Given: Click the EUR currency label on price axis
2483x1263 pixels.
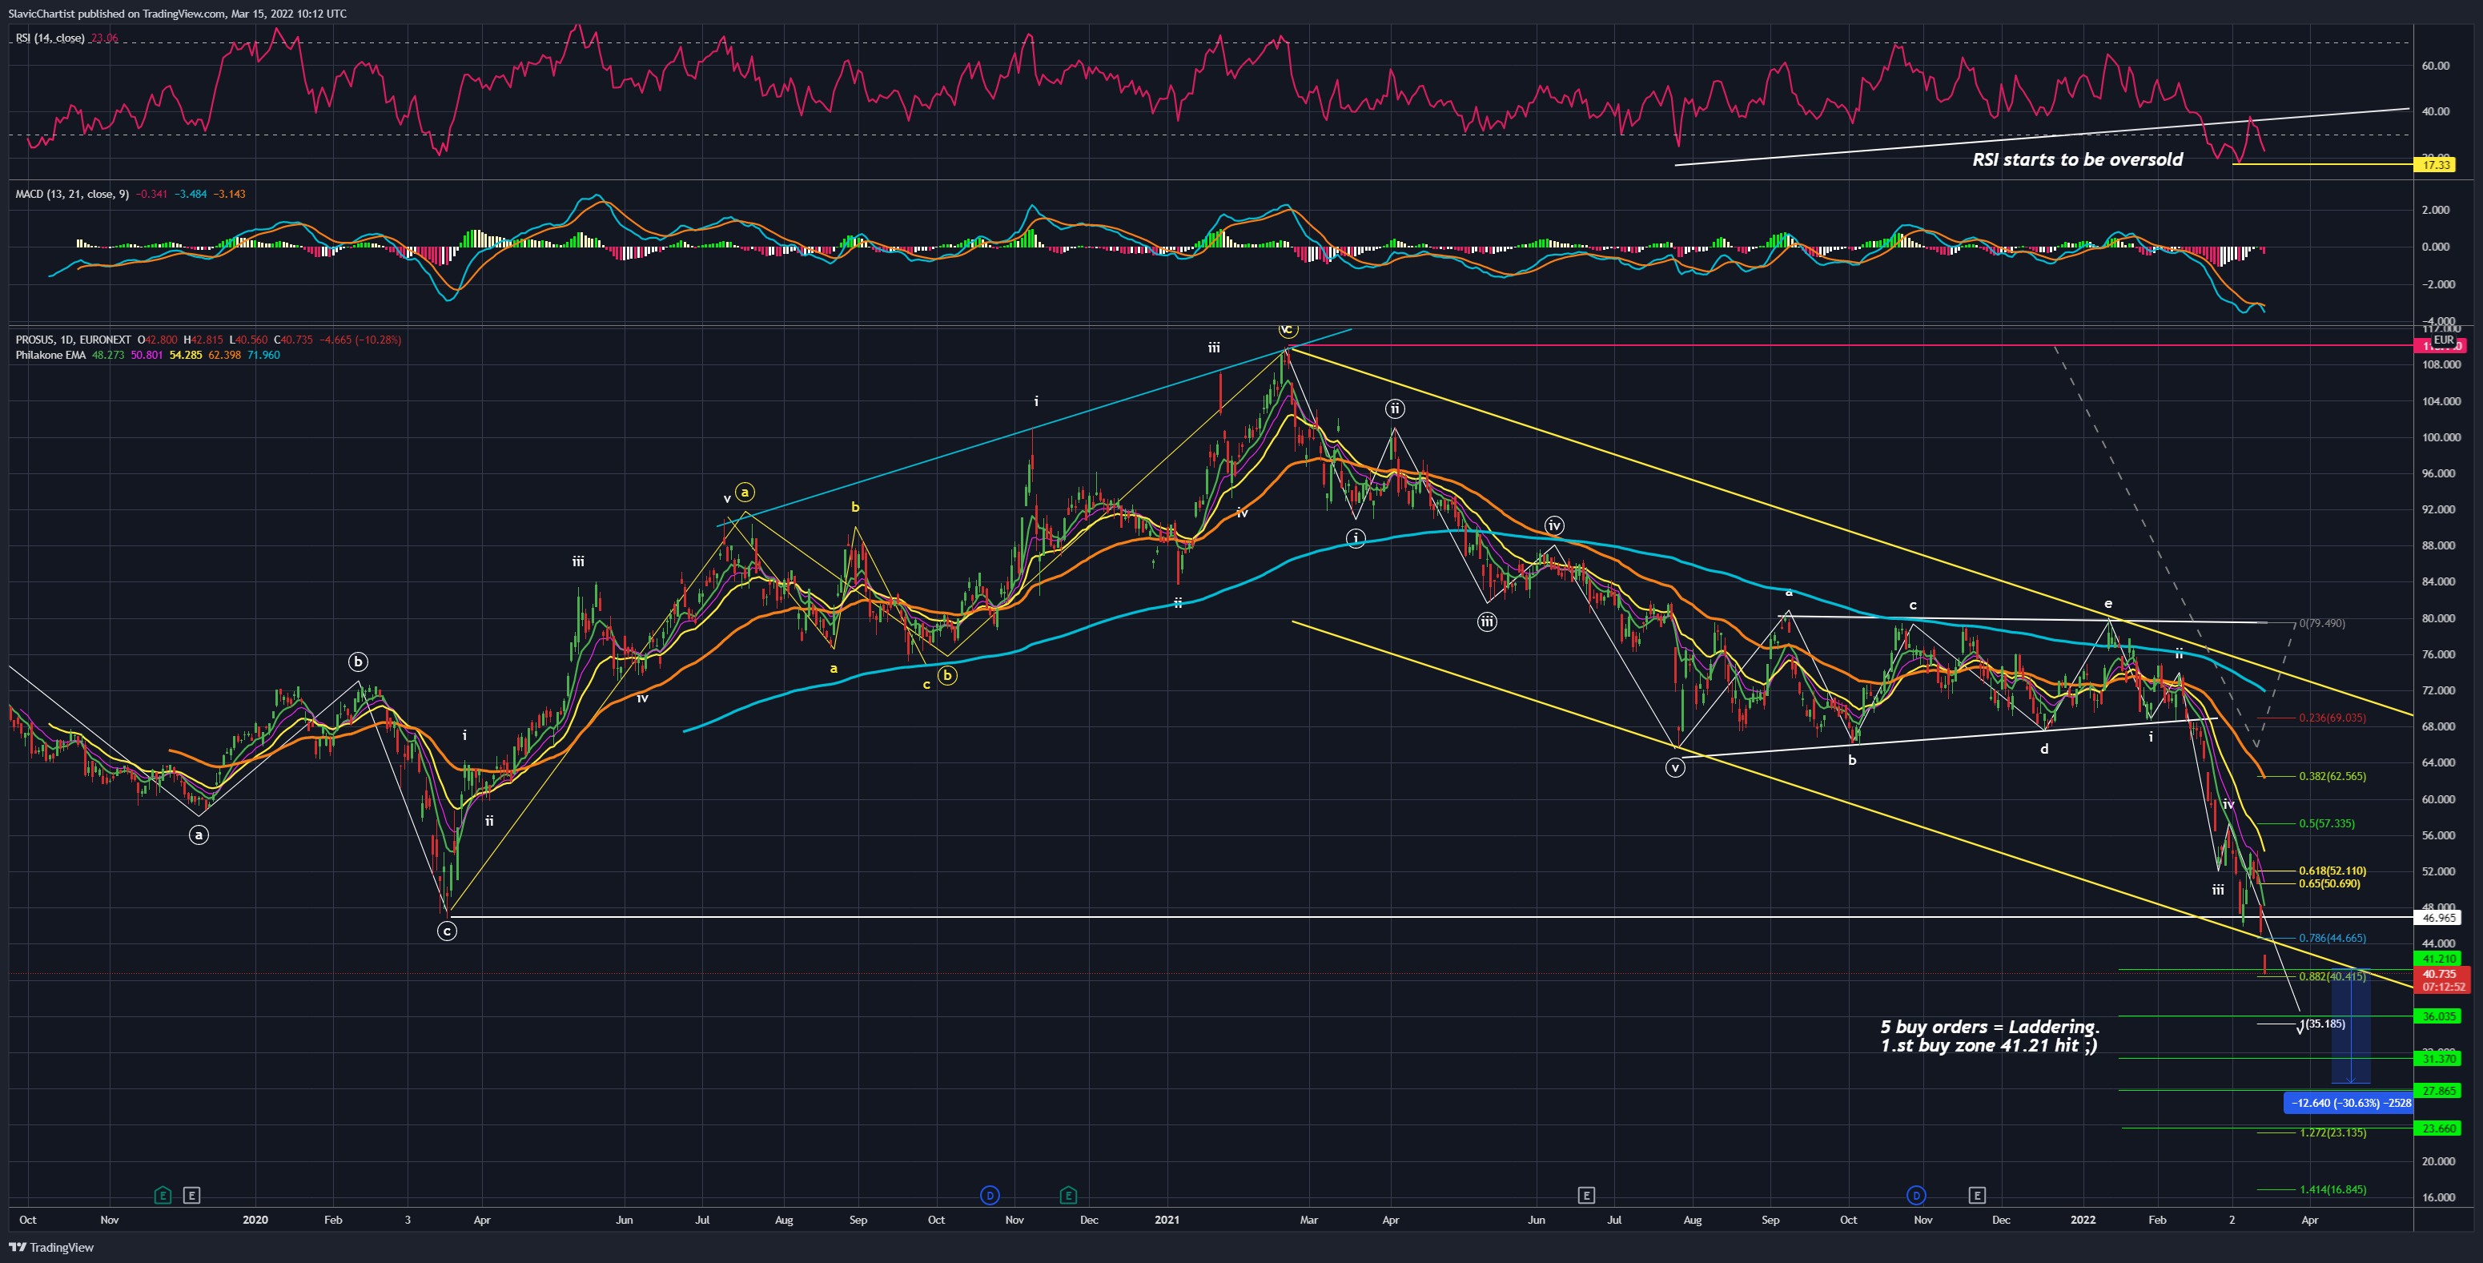Looking at the screenshot, I should [2444, 340].
